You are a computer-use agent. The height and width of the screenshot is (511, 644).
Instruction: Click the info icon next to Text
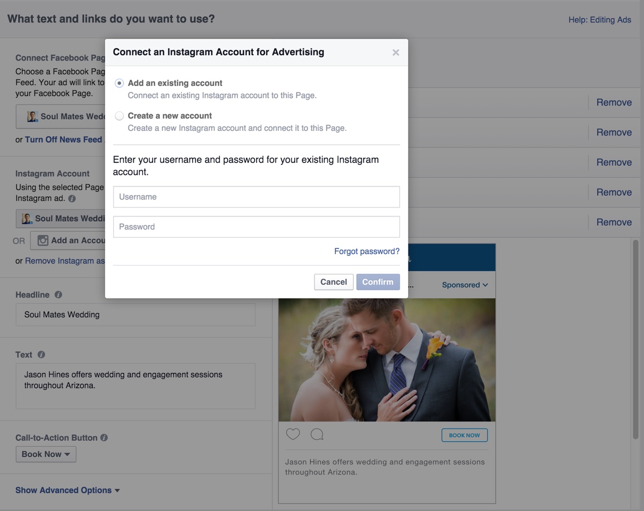(x=41, y=354)
